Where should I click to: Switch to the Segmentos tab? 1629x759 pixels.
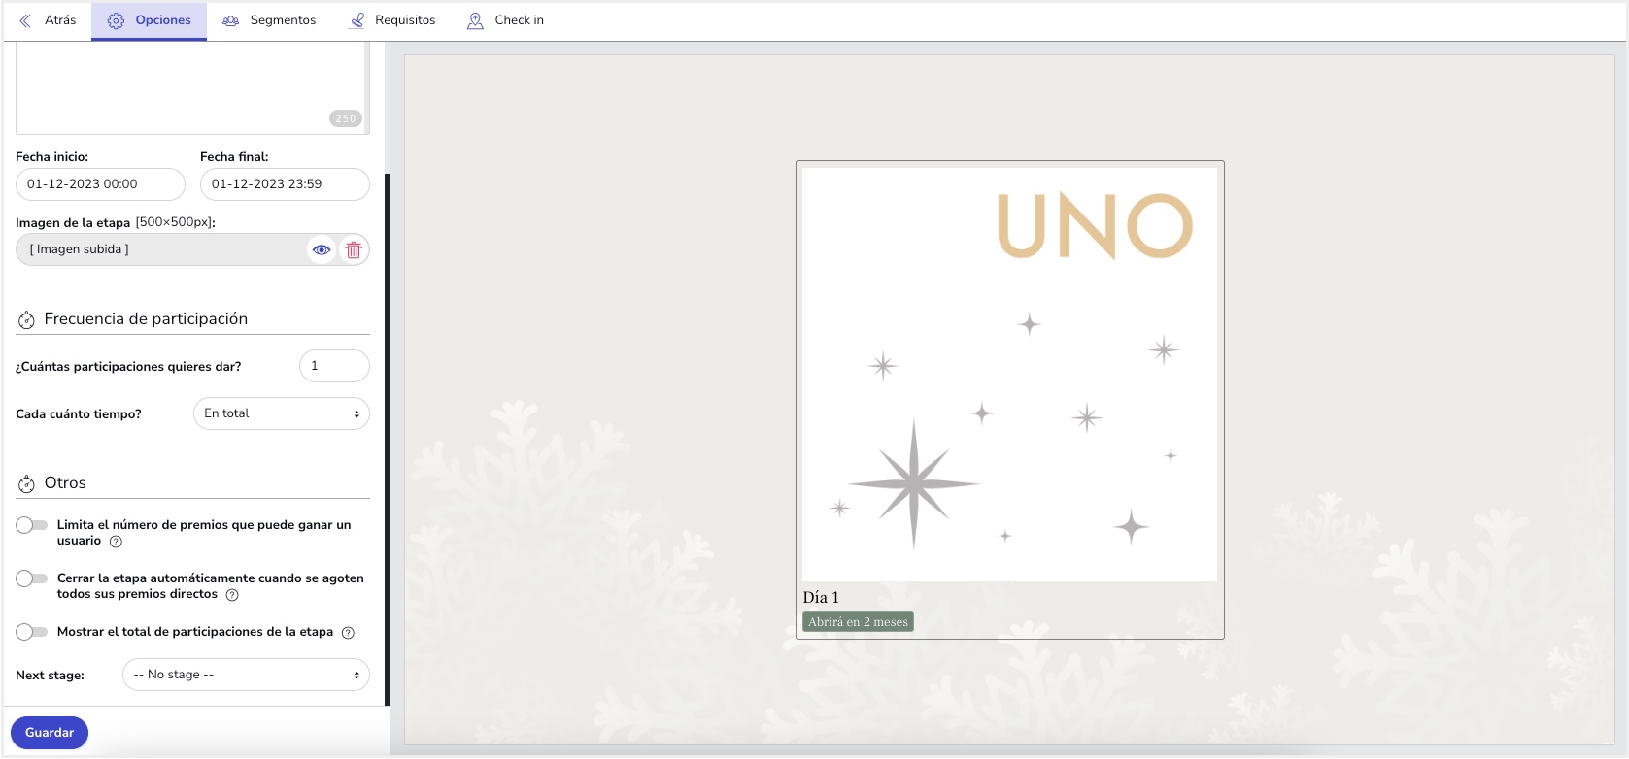click(269, 20)
